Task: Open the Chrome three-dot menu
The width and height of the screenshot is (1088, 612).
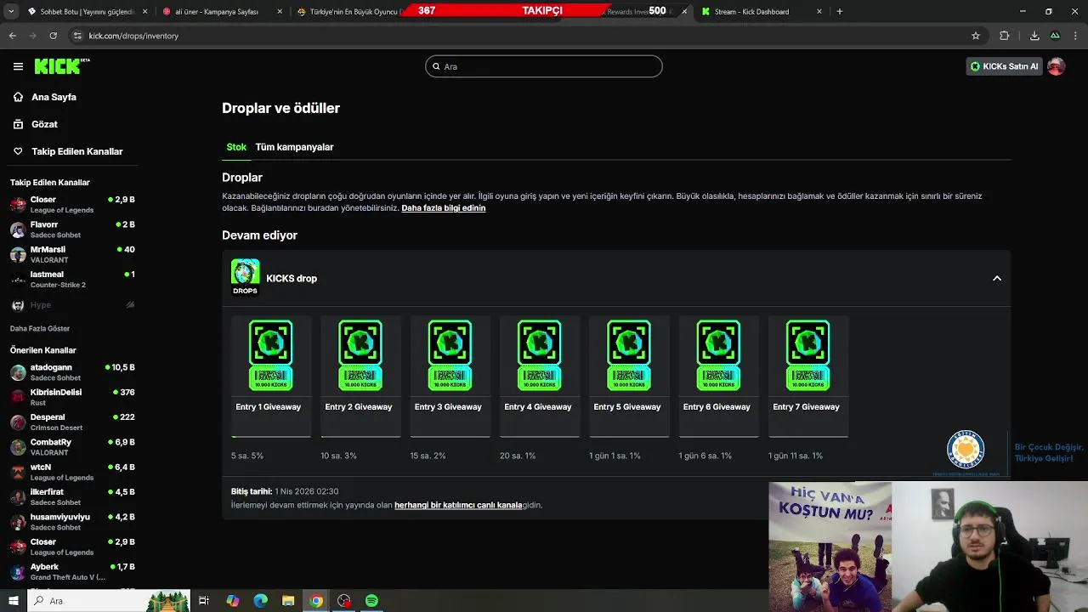Action: [1076, 36]
